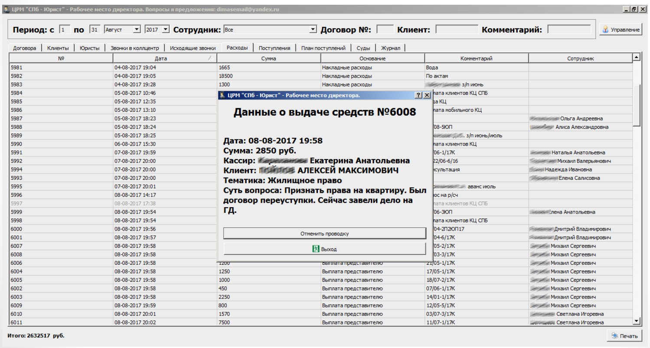Click the Печать button
Screen dimensions: 650x348
[625, 336]
